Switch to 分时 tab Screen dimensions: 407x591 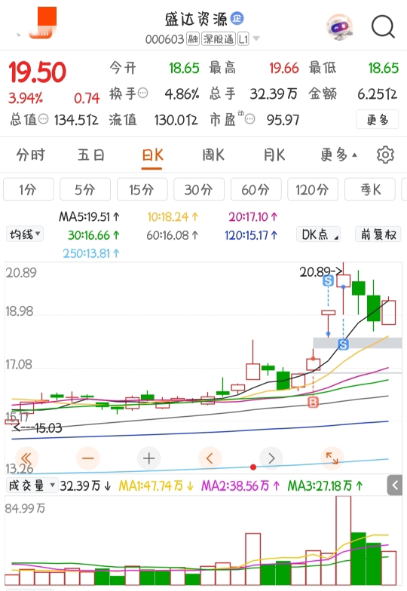(30, 155)
